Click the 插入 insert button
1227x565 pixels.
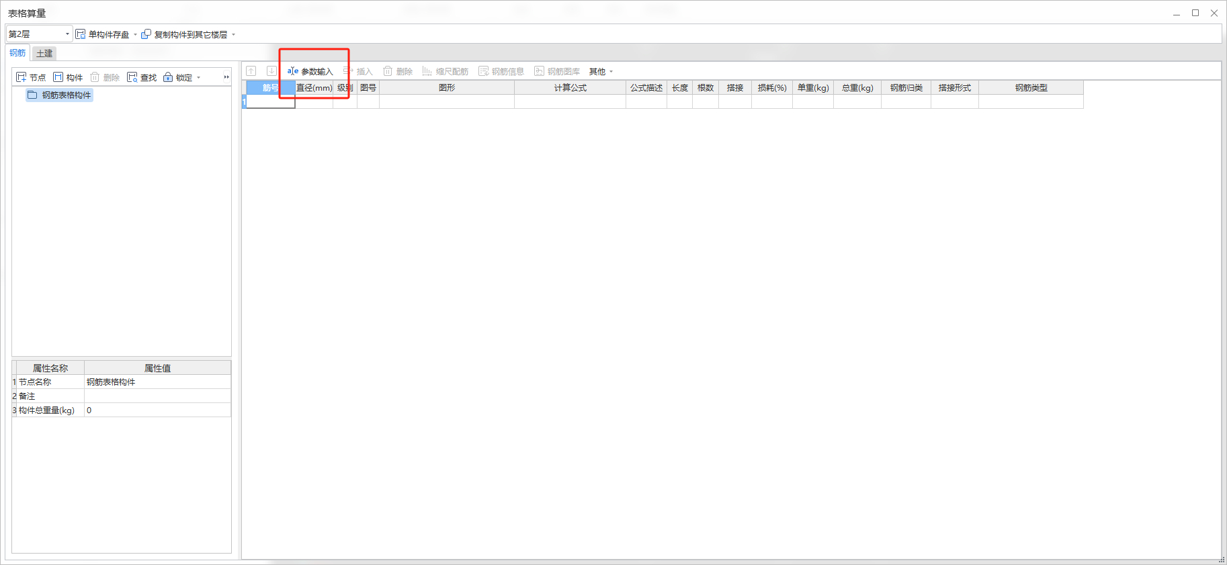[357, 71]
